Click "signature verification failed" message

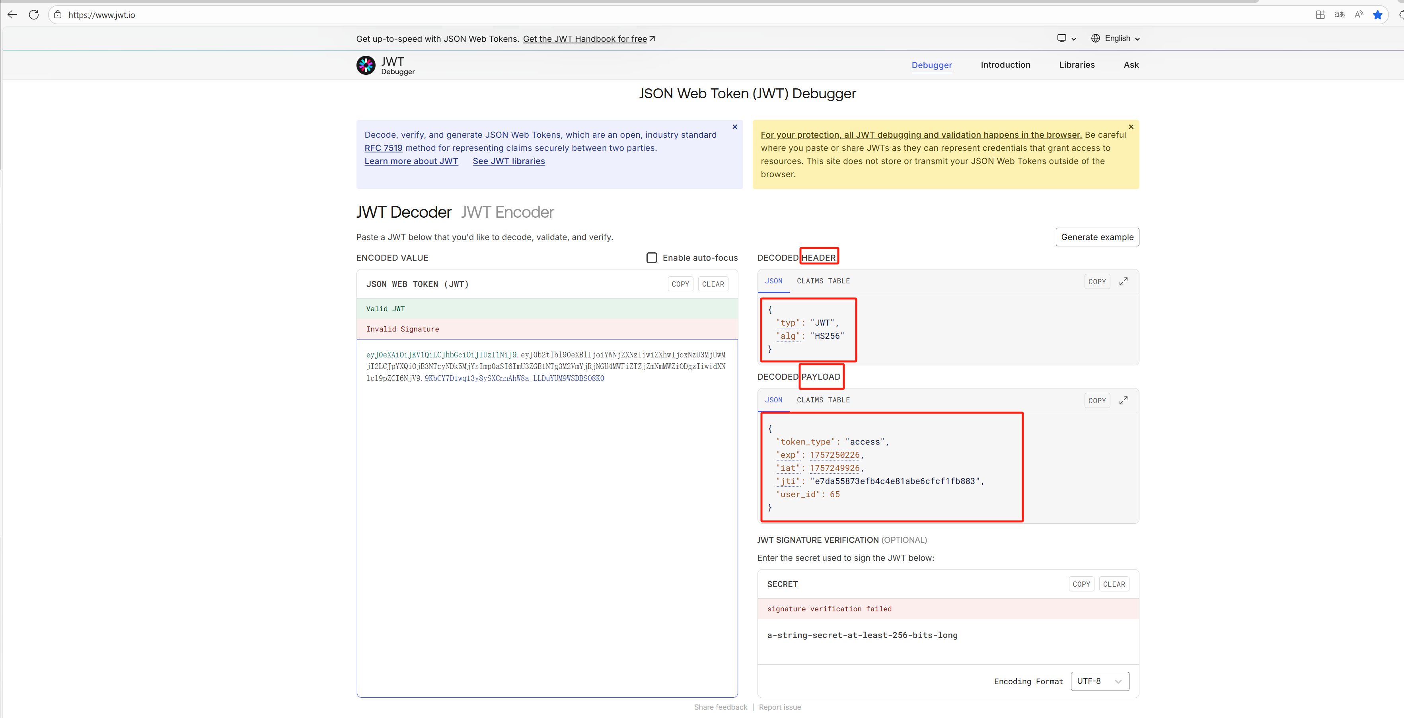829,609
